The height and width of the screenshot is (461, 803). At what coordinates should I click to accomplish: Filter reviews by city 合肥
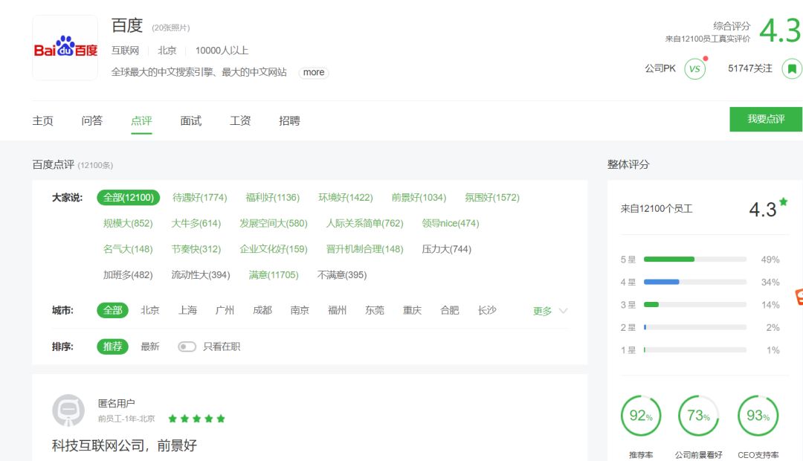450,310
